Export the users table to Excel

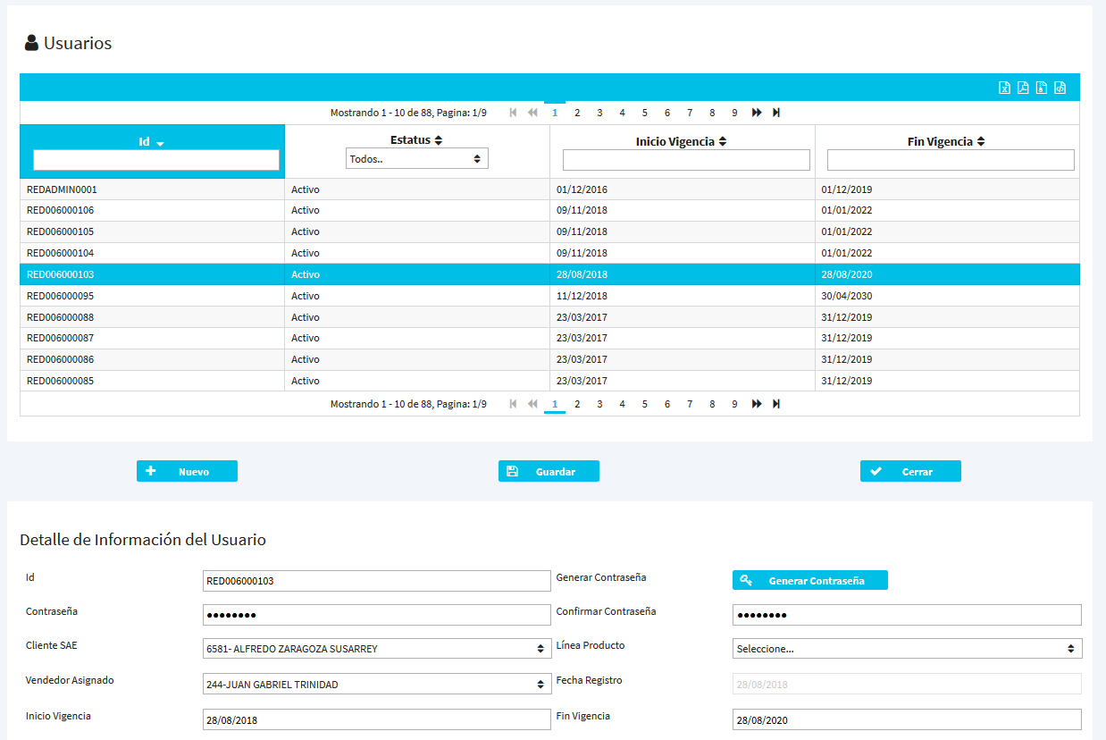click(x=1004, y=88)
